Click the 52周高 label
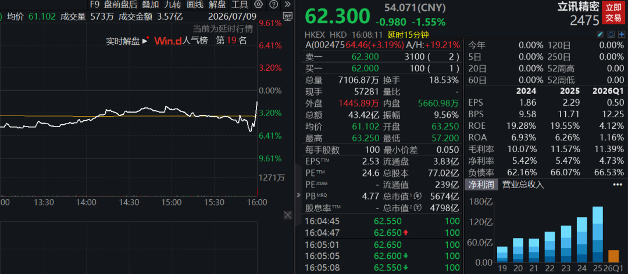Screen dimensions: 628x274 tap(561, 68)
